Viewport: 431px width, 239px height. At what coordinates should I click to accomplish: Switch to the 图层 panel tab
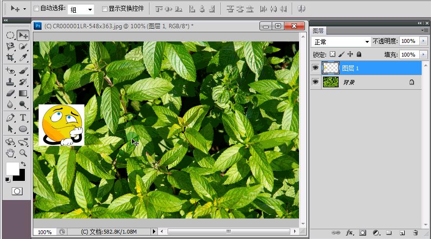[318, 31]
